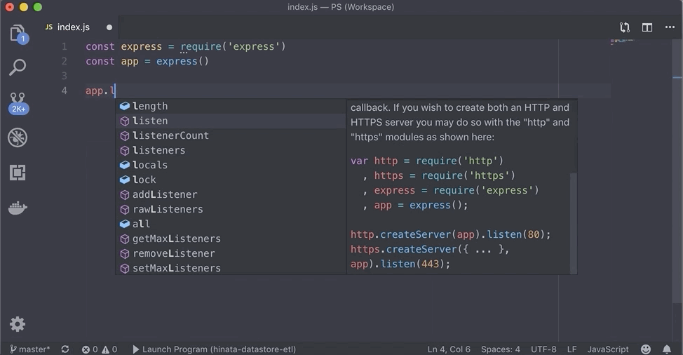
Task: Split the editor to the right
Action: pos(647,27)
